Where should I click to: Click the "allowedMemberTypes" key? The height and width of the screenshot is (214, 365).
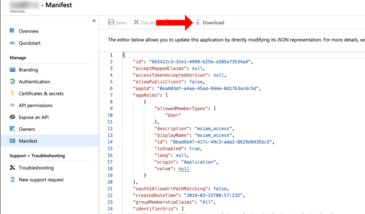coord(181,109)
